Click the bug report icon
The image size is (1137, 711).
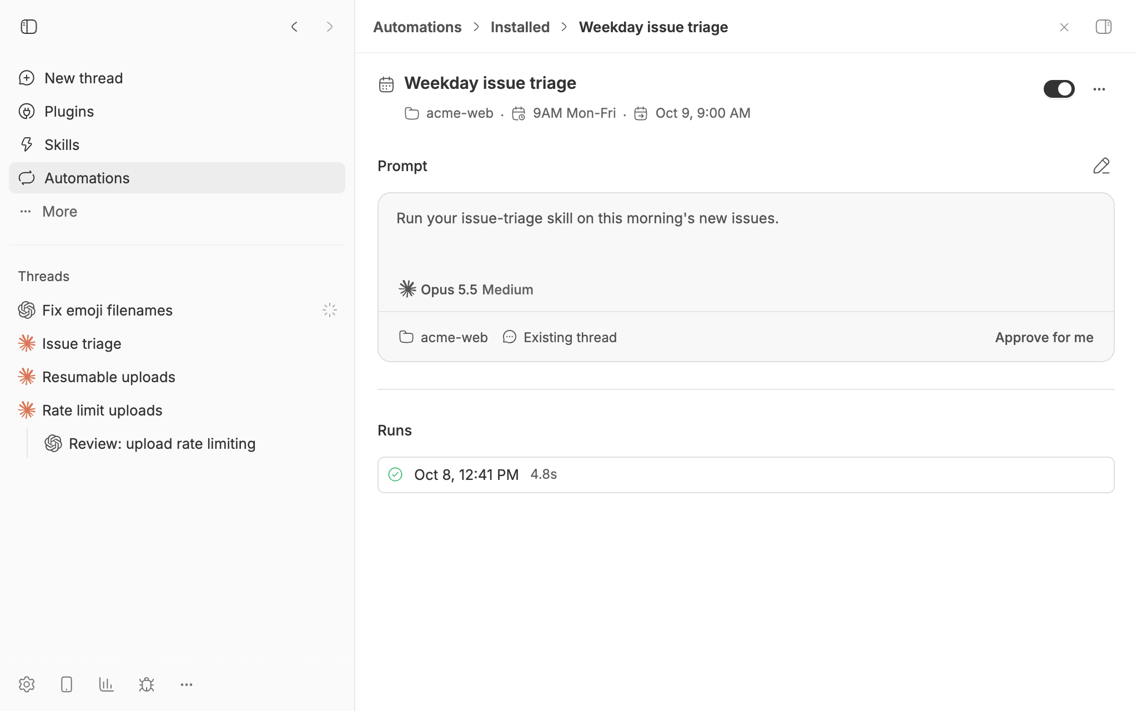pyautogui.click(x=147, y=684)
